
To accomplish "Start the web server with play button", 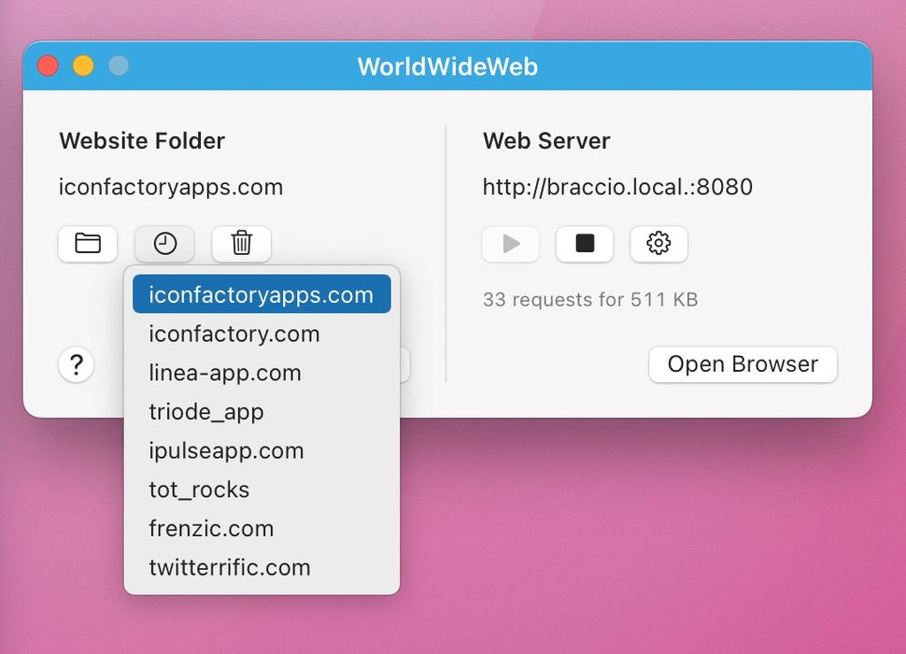I will pyautogui.click(x=511, y=244).
